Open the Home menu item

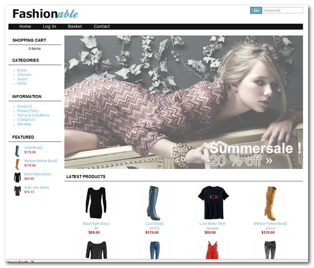pos(25,26)
